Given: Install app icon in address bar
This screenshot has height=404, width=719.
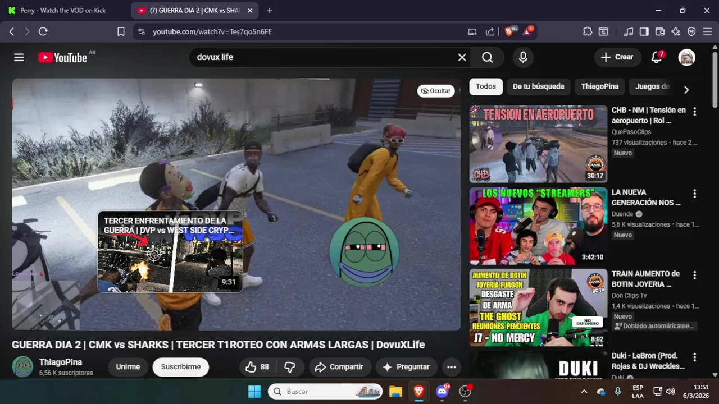Looking at the screenshot, I should coord(472,32).
